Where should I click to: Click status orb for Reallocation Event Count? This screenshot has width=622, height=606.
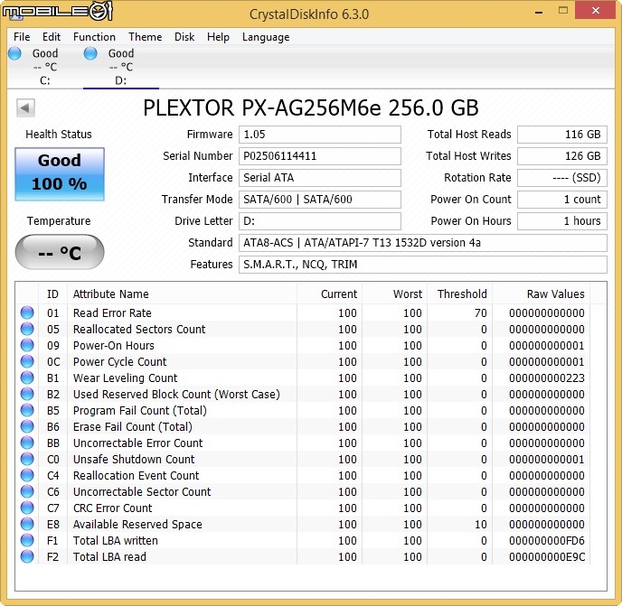coord(27,475)
